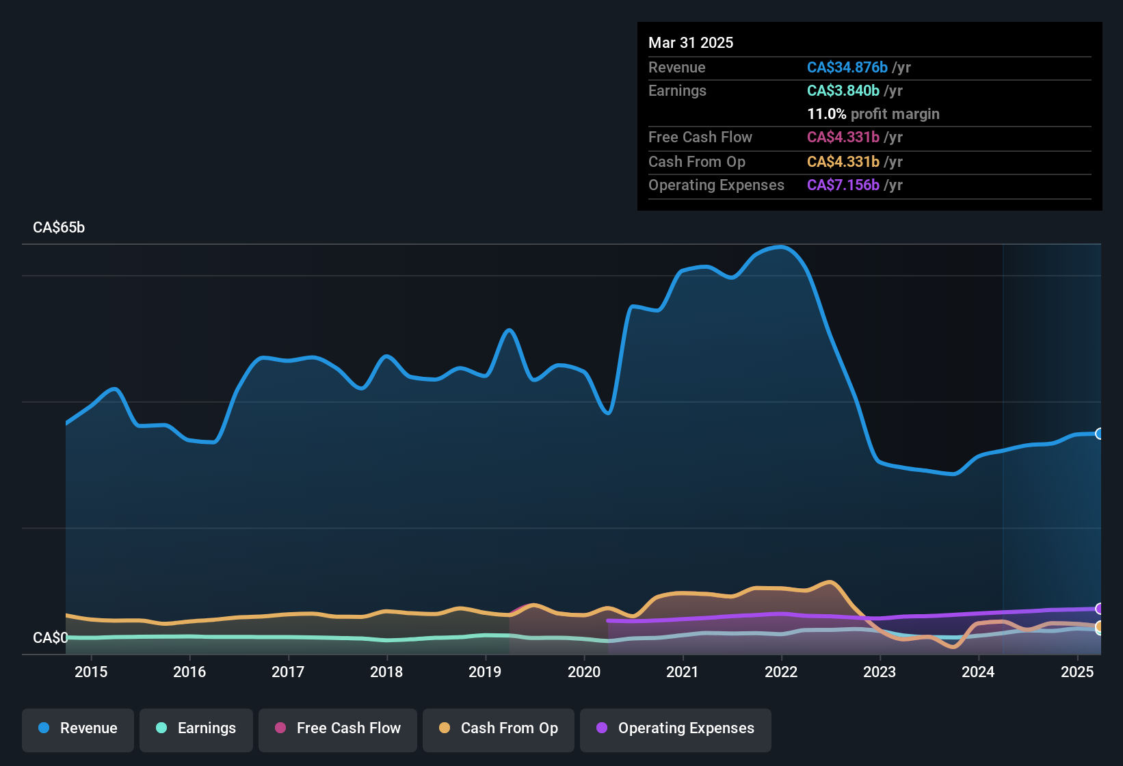Open details from the Mar 31 2025 tooltip header
This screenshot has height=766, width=1123.
(690, 42)
